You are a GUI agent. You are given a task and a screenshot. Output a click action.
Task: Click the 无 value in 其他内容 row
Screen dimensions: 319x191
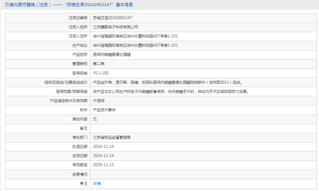95,119
